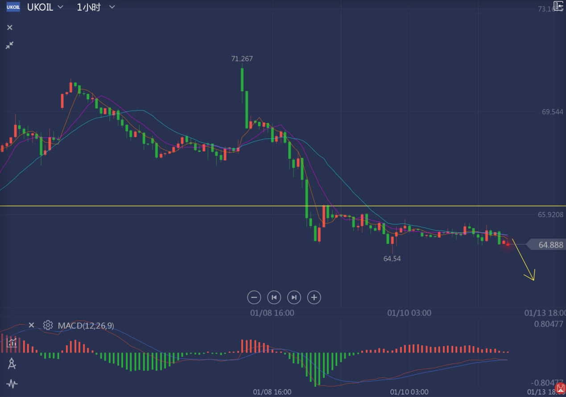
Task: Open MACD settings gear
Action: (48, 325)
